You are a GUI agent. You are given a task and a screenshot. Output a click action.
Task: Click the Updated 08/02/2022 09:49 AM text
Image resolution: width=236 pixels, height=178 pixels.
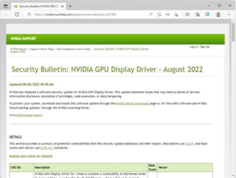pos(32,84)
